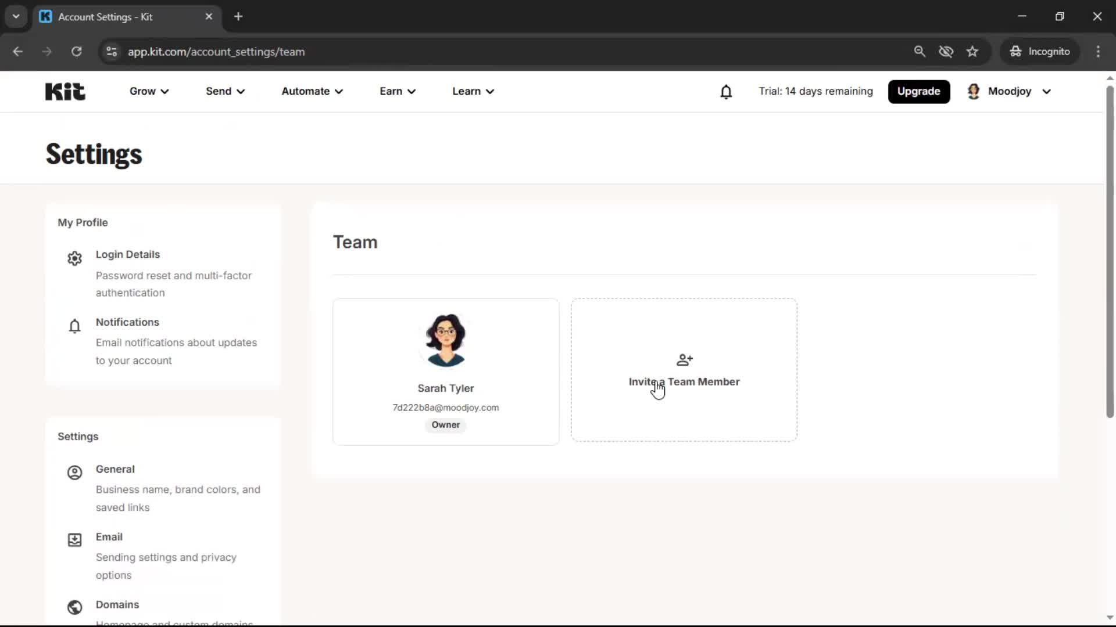
Task: Click the Notifications bell icon in sidebar
Action: 74,326
